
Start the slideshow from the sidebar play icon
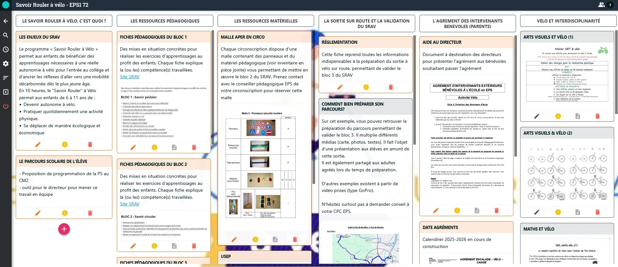click(x=6, y=92)
